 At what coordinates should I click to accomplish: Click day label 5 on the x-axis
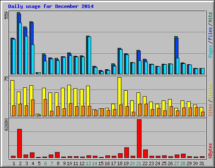tap(39, 163)
